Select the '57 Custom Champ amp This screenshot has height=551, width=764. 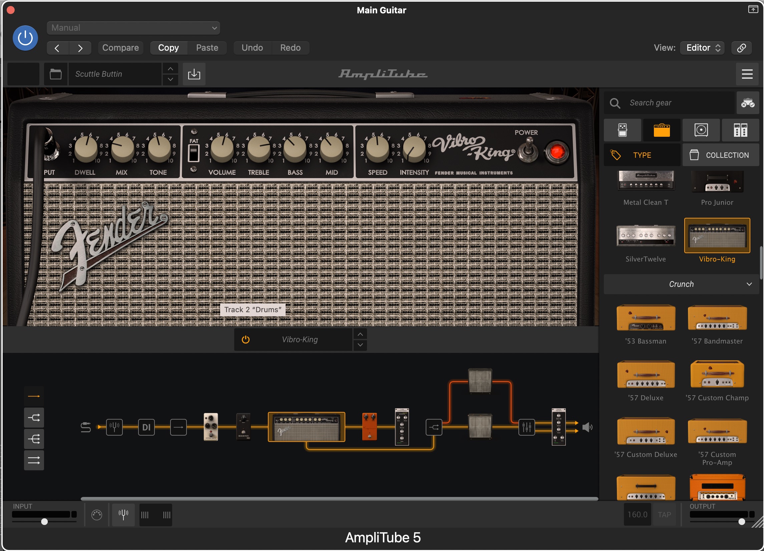point(717,381)
